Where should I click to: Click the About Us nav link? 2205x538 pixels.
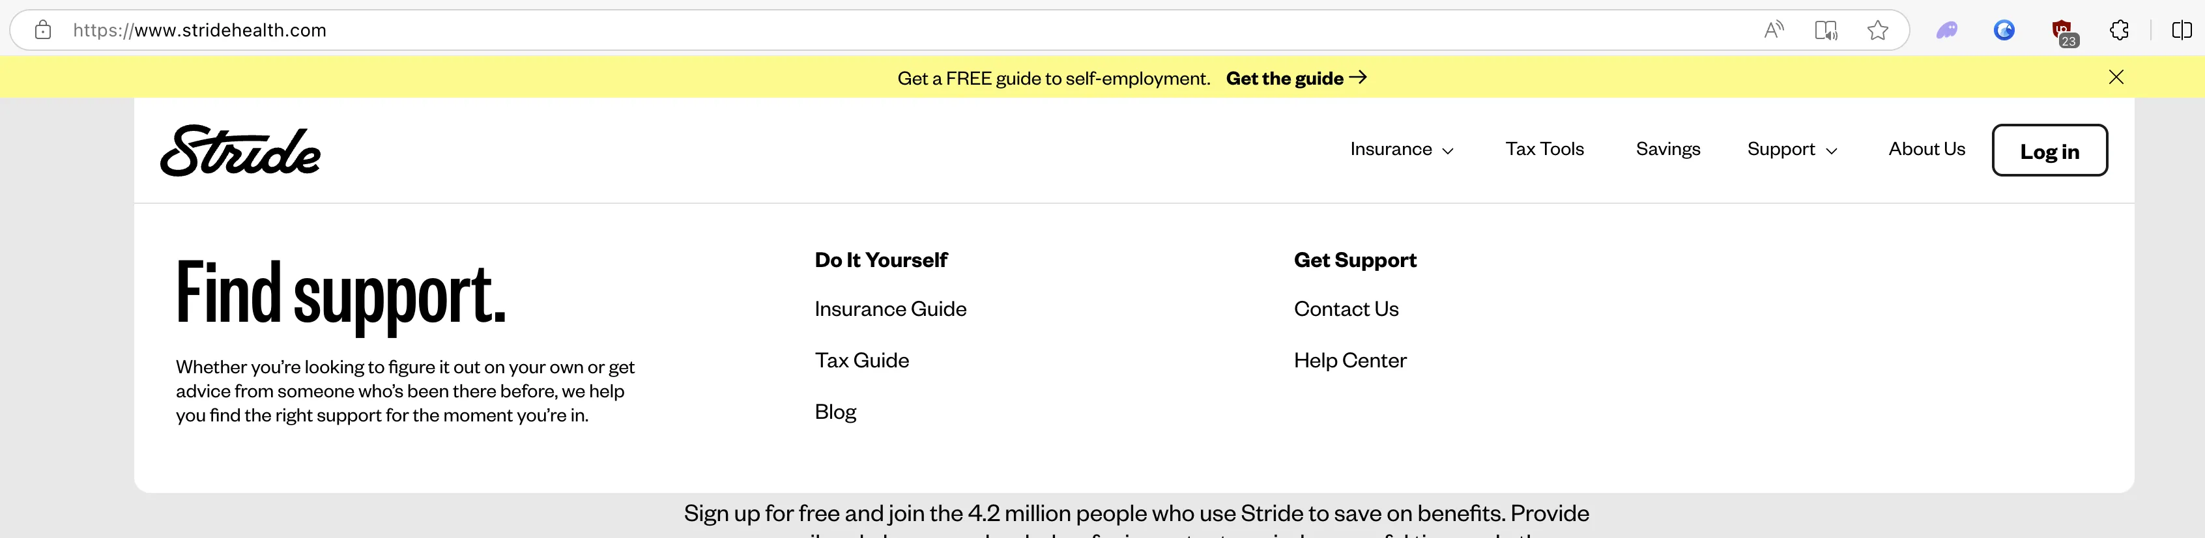[x=1926, y=150]
